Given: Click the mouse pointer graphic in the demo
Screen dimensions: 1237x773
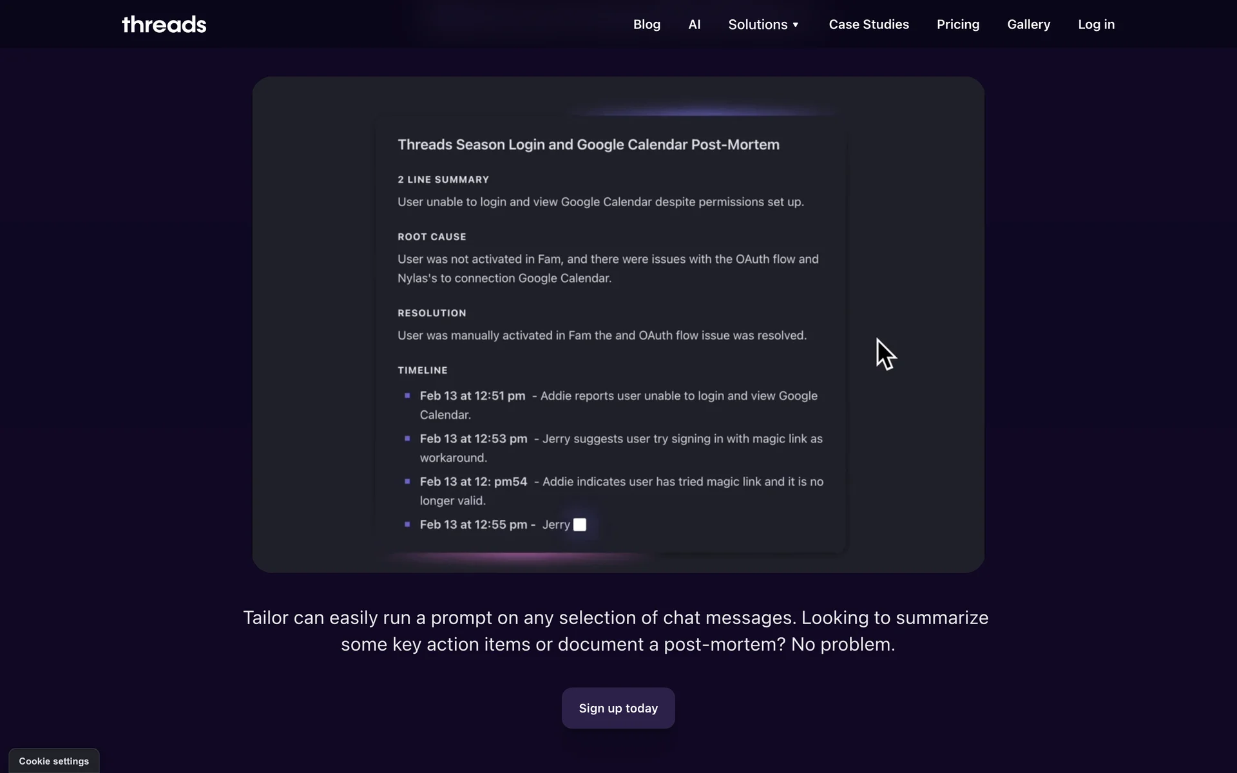Looking at the screenshot, I should (885, 354).
